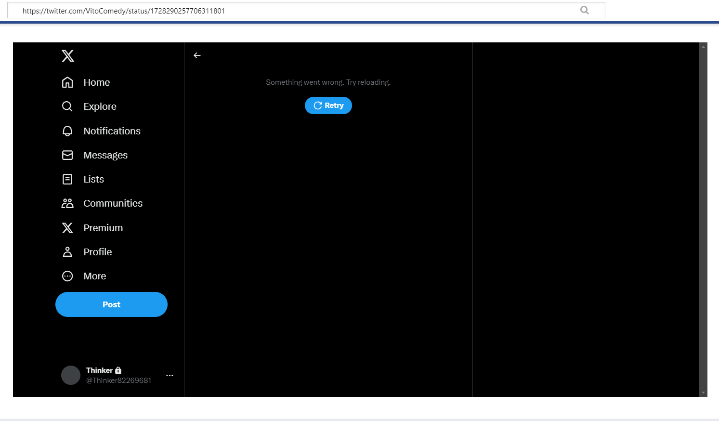Click the Lists document icon
The height and width of the screenshot is (421, 719).
(67, 179)
